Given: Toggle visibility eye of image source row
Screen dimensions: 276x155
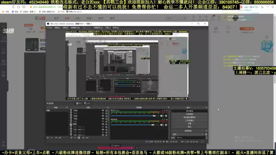Looking at the screenshot, I should 103,124.
